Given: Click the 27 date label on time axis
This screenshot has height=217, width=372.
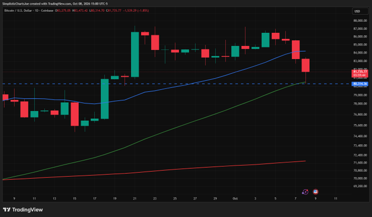Looking at the screenshot, I should [195, 198].
